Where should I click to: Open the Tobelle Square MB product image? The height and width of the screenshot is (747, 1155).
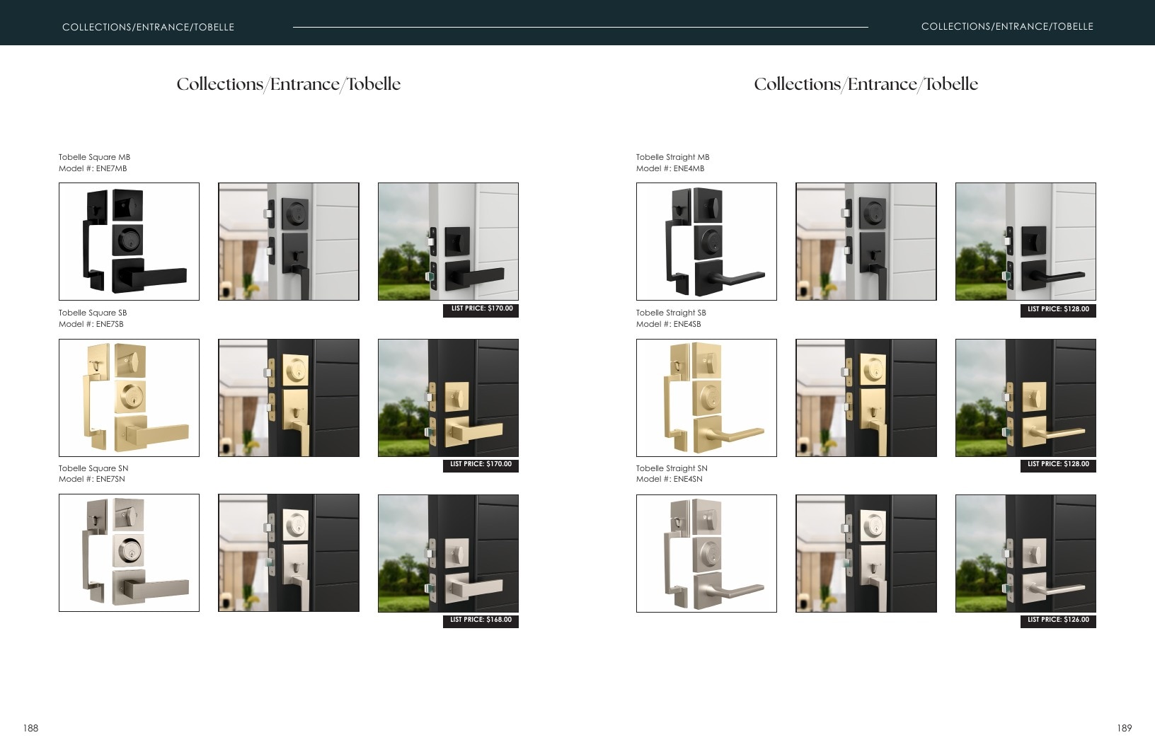pos(129,241)
